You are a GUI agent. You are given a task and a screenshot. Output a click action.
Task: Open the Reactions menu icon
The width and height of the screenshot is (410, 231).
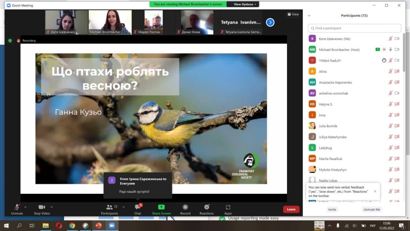(207, 207)
